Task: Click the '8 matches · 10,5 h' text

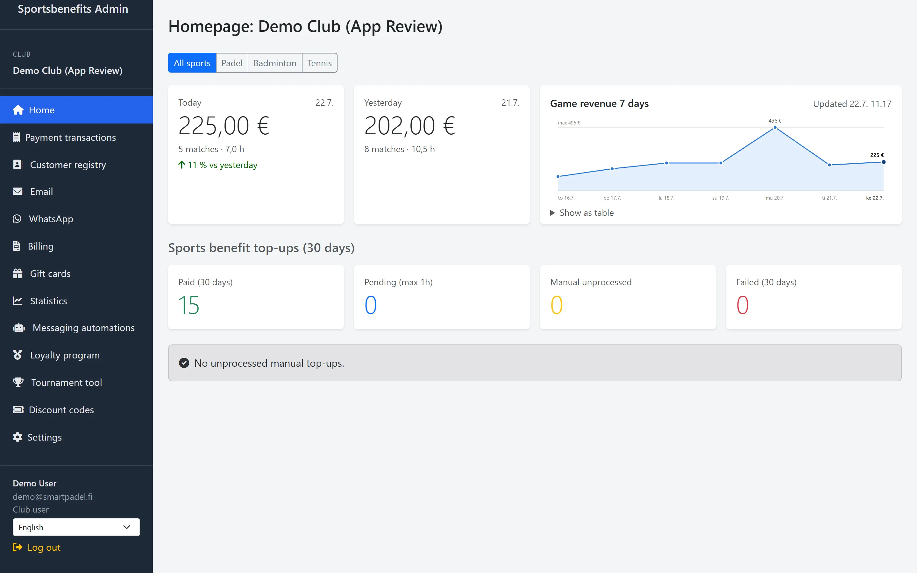Action: pyautogui.click(x=399, y=149)
